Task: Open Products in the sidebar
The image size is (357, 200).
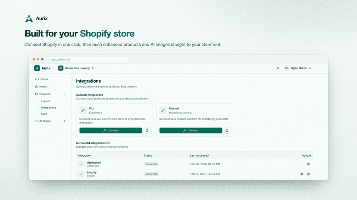Action: 45,94
